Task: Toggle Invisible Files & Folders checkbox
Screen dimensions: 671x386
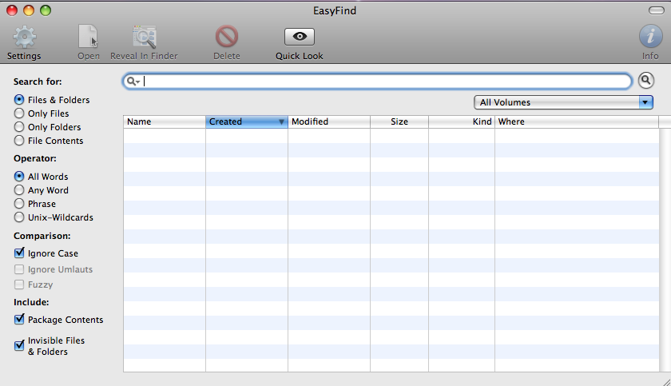Action: point(19,346)
